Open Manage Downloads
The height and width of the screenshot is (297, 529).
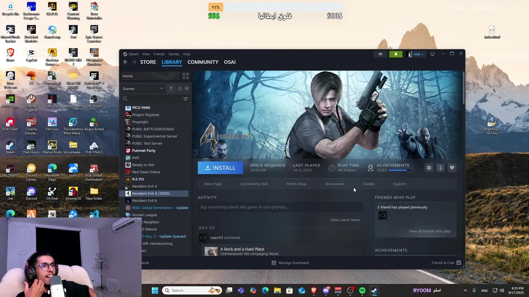[290, 263]
